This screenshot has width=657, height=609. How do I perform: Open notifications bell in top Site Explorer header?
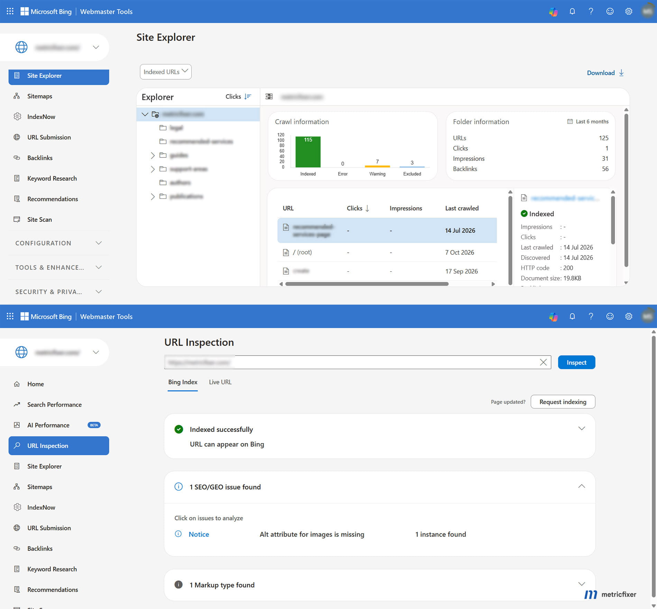[x=572, y=11]
